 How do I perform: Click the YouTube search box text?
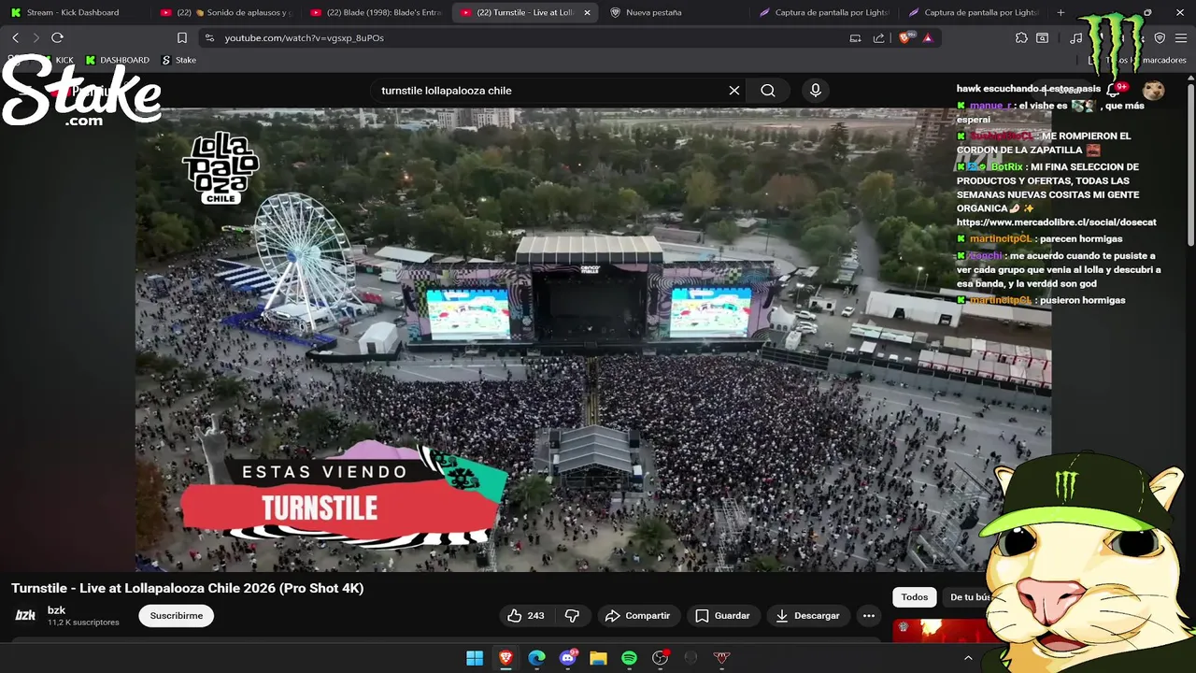point(447,91)
